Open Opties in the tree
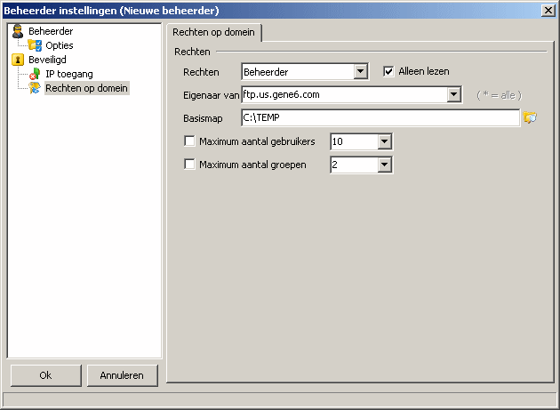 coord(60,45)
